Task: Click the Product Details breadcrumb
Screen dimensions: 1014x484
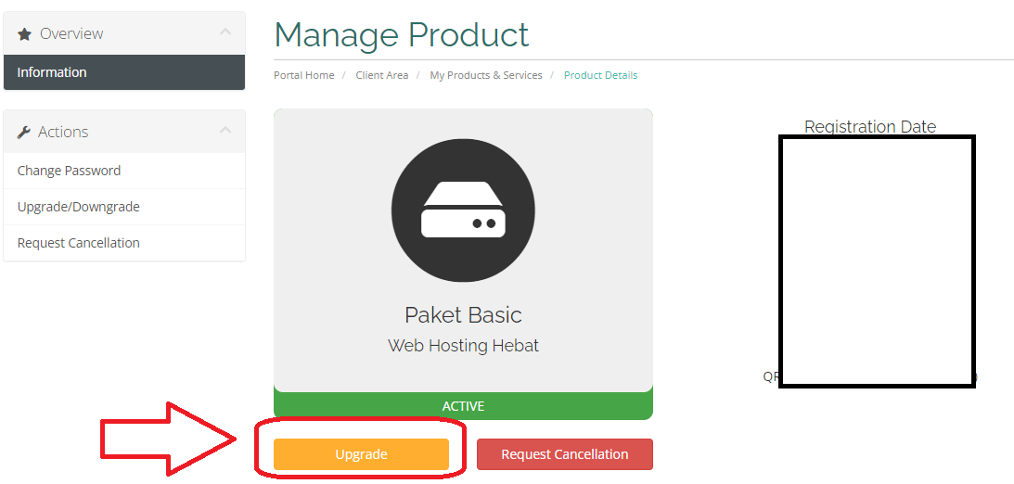Action: pyautogui.click(x=601, y=75)
